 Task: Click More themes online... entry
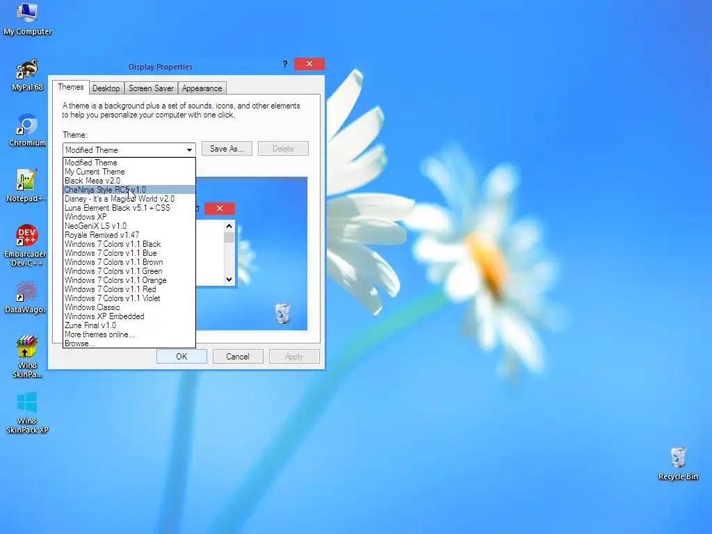coord(129,334)
